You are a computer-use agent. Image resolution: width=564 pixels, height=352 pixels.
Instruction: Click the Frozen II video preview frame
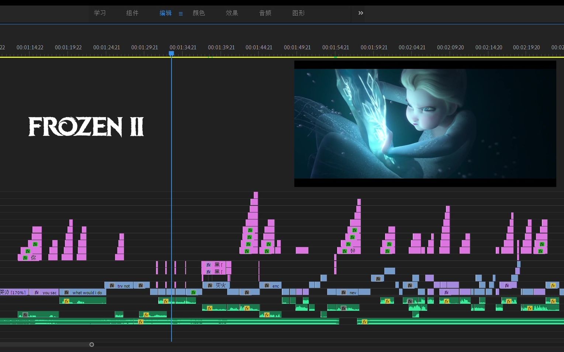[x=425, y=124]
